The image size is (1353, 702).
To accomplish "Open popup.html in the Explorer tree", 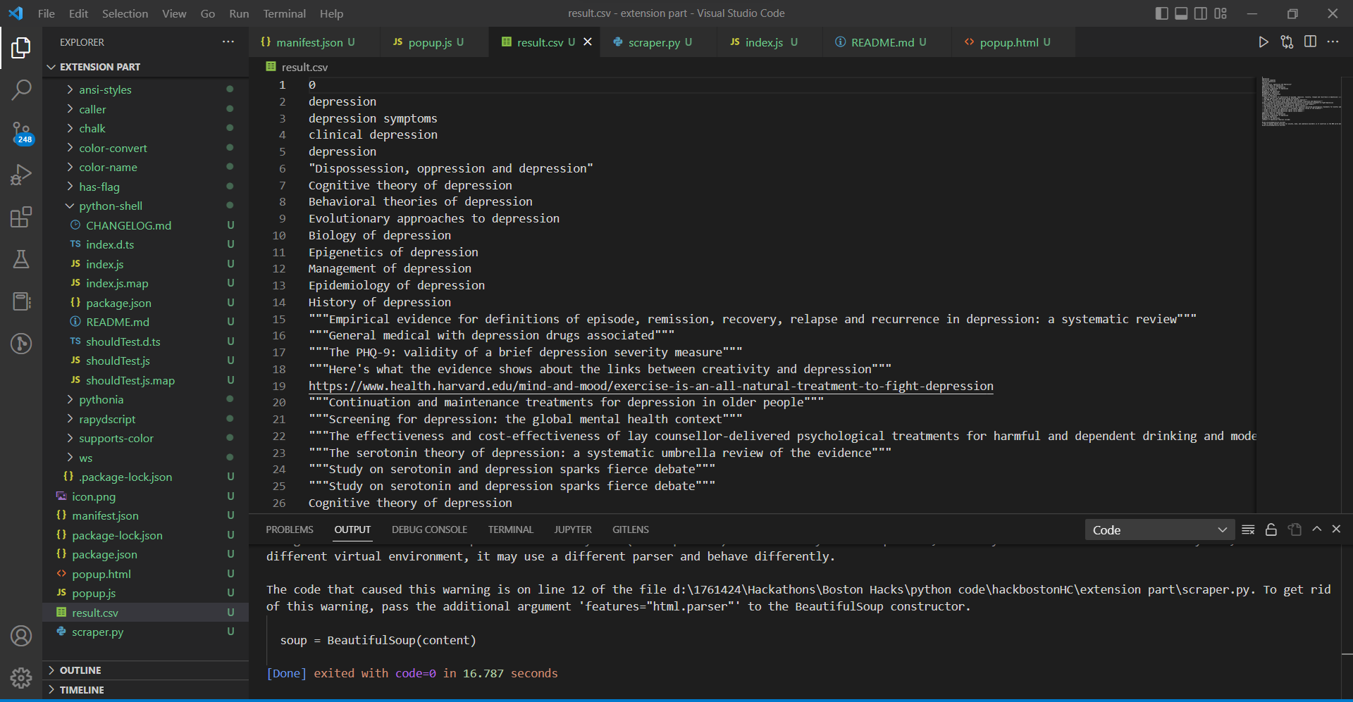I will pyautogui.click(x=101, y=574).
